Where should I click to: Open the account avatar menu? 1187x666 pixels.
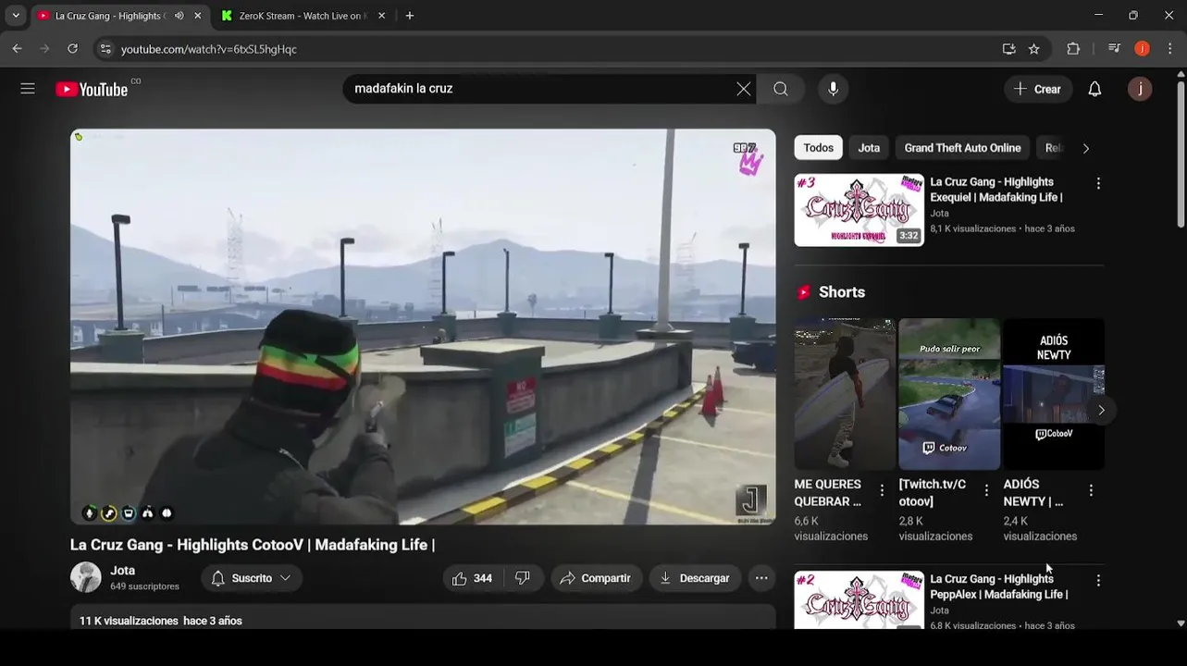coord(1140,89)
